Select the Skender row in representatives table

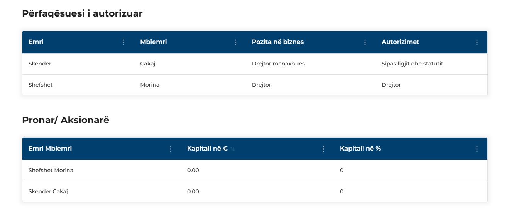(x=255, y=64)
